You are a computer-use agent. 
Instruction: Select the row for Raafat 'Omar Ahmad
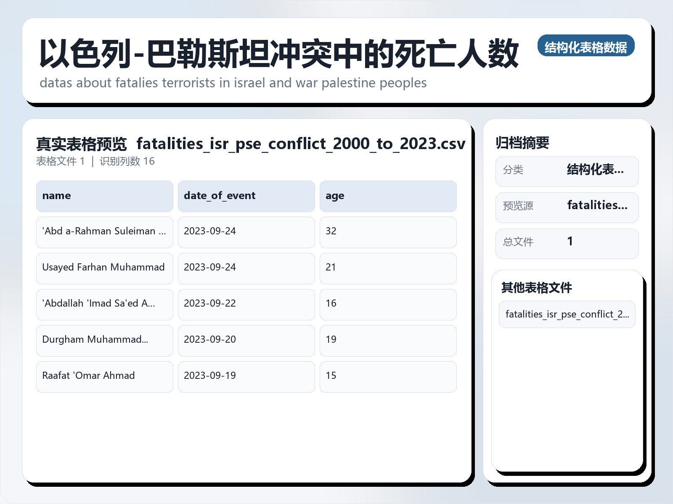(104, 376)
